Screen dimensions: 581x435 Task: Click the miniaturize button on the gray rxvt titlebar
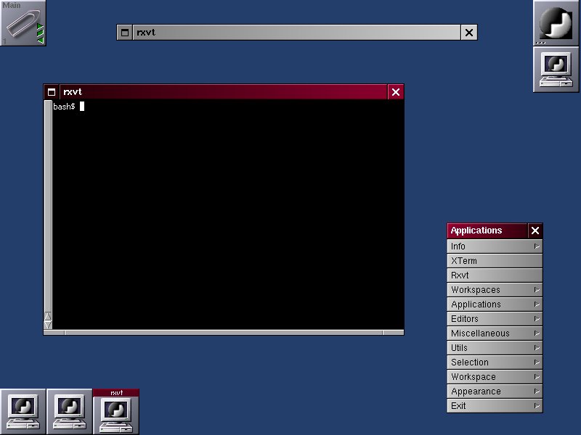[x=125, y=33]
